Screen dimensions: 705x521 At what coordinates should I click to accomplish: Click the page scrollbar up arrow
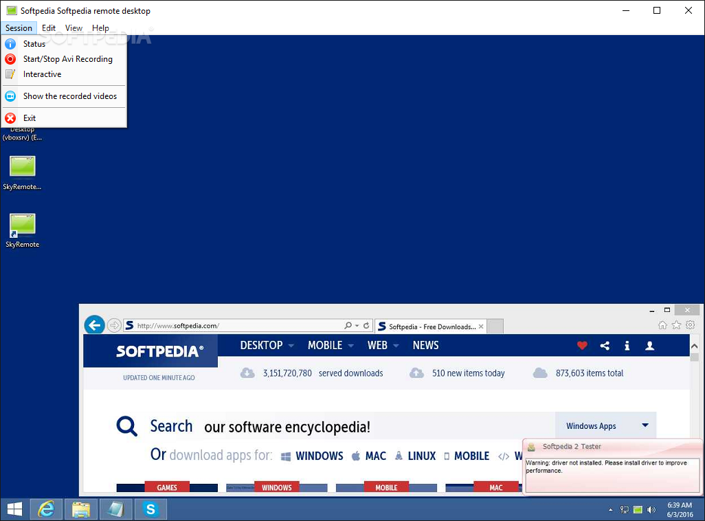(x=695, y=346)
